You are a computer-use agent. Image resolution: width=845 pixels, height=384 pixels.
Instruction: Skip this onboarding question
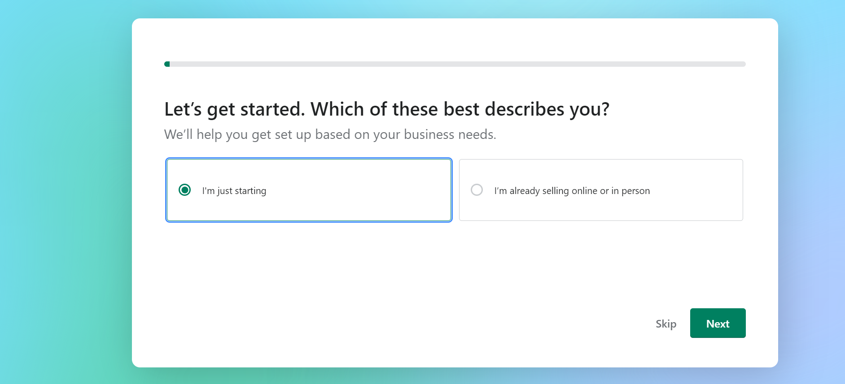[x=666, y=323]
